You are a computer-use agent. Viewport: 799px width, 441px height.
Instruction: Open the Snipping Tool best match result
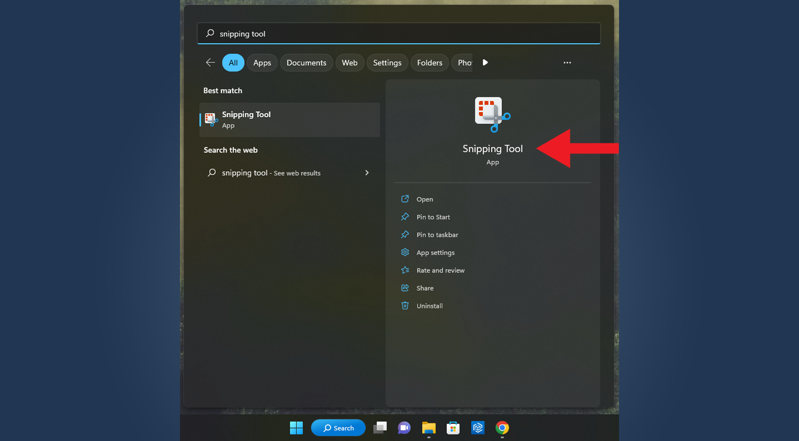click(x=290, y=120)
